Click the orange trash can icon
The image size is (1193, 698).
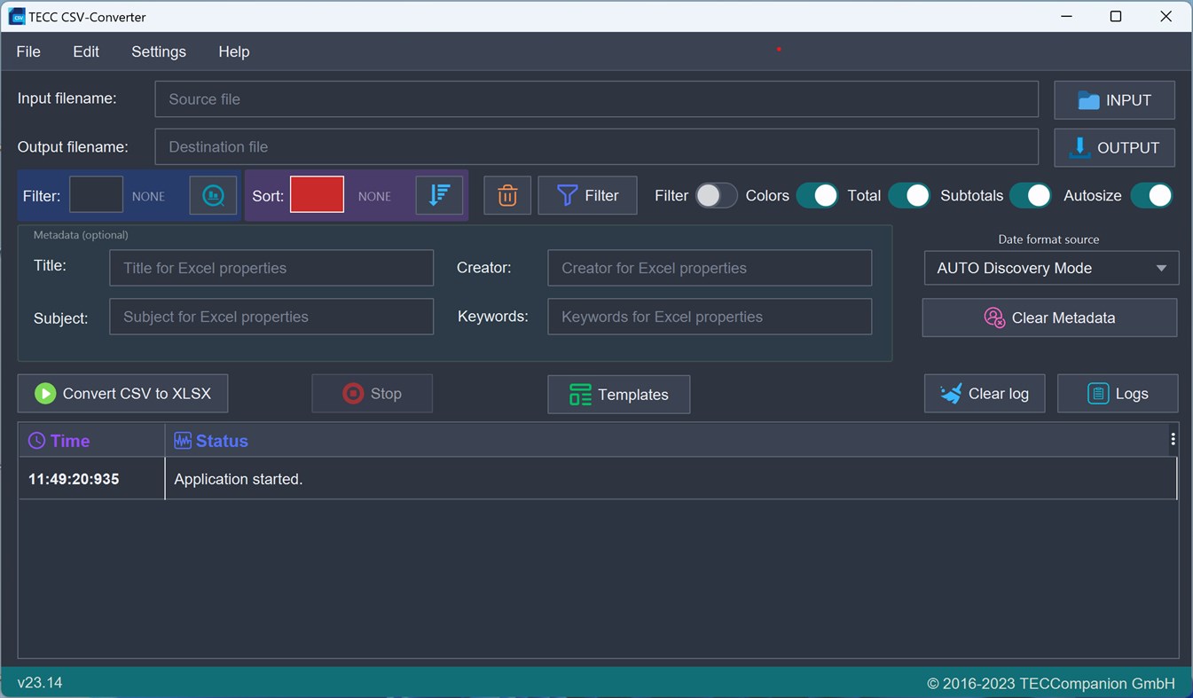(x=507, y=195)
